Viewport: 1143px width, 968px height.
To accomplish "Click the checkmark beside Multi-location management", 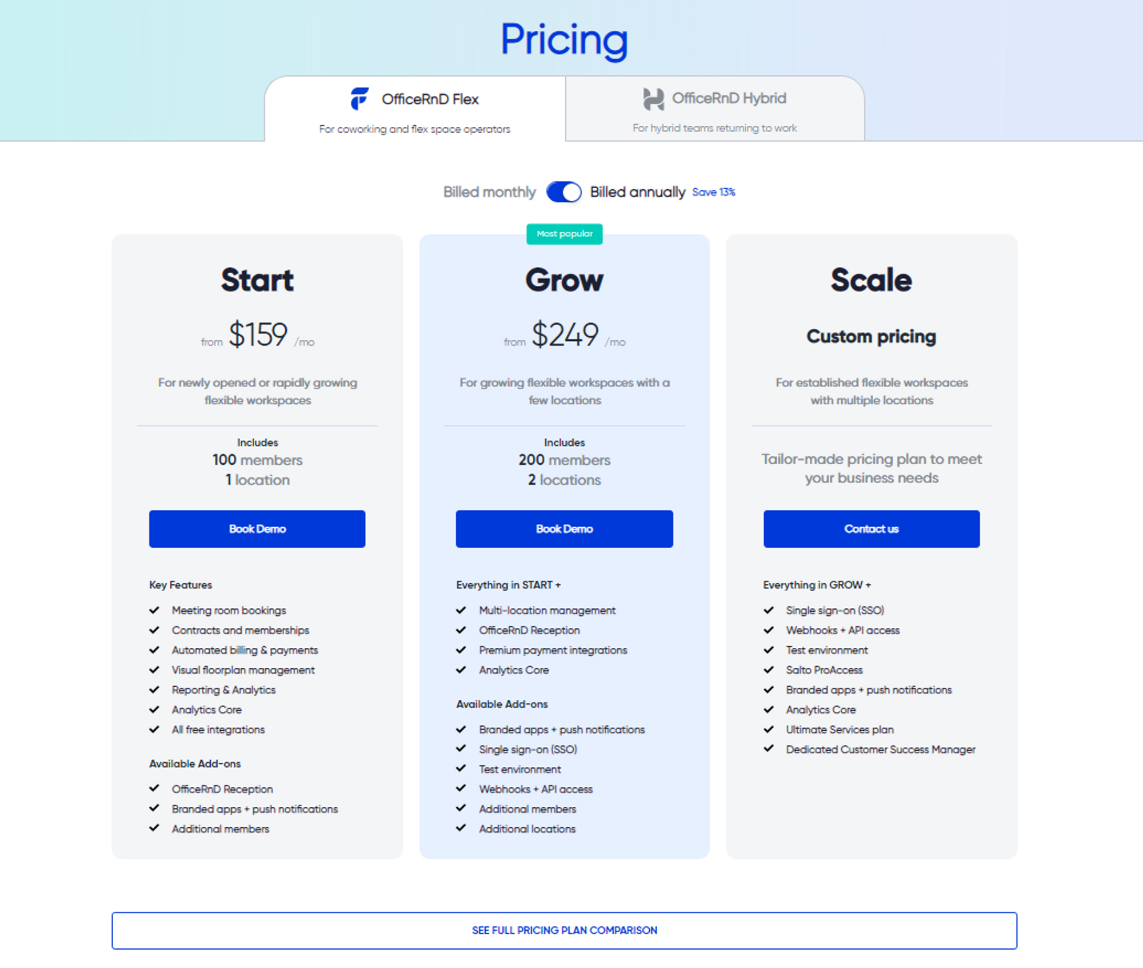I will click(461, 610).
